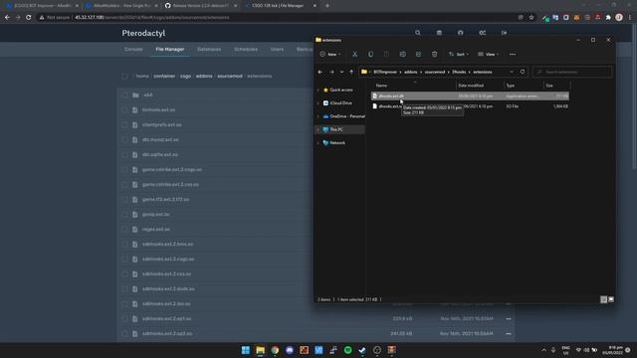Click the browser URL address bar
The image size is (637, 358).
tap(277, 18)
